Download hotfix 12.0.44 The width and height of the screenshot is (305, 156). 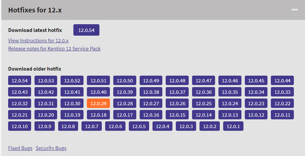tap(283, 80)
